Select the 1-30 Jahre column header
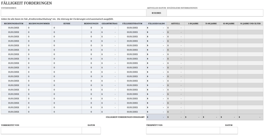The height and width of the screenshot is (135, 264). [x=193, y=23]
